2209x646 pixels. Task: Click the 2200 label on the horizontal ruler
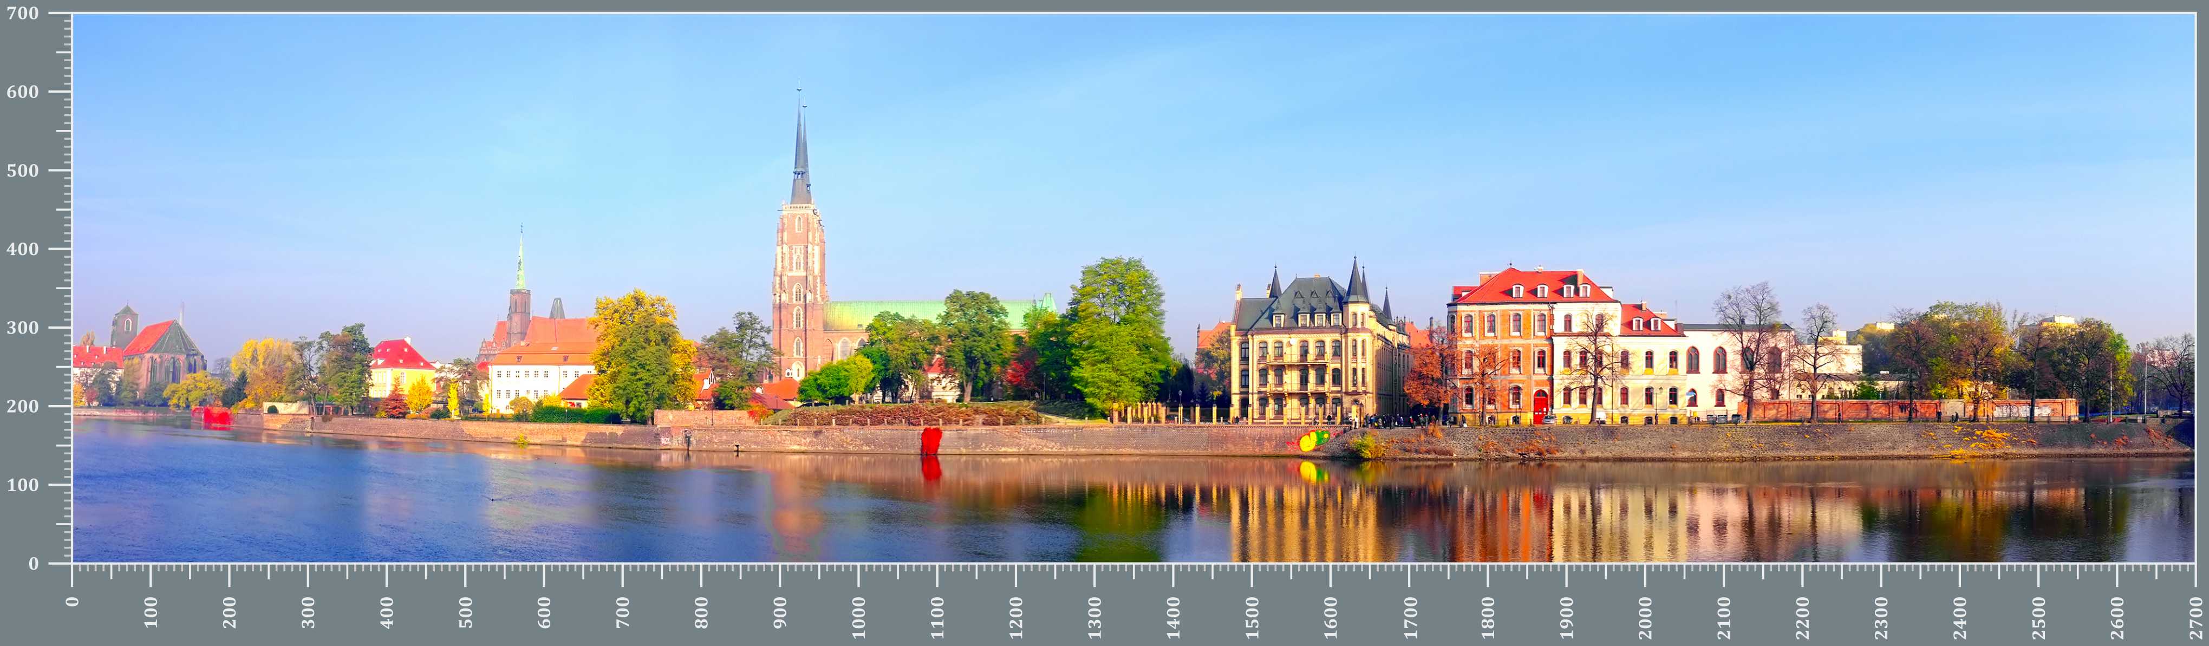pos(1802,618)
